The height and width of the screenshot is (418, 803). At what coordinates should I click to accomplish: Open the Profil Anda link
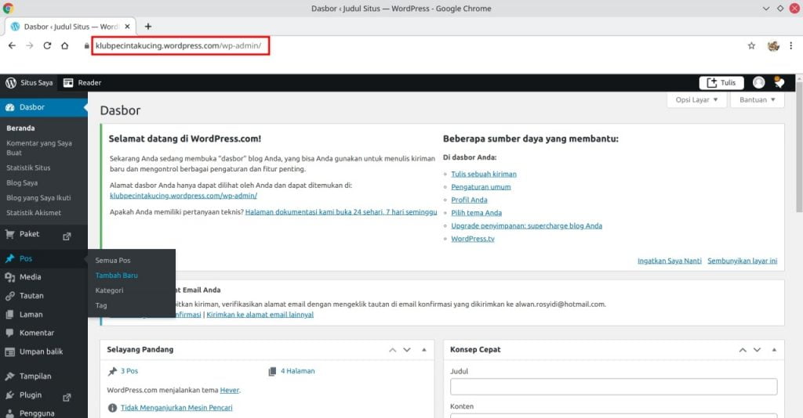point(469,200)
